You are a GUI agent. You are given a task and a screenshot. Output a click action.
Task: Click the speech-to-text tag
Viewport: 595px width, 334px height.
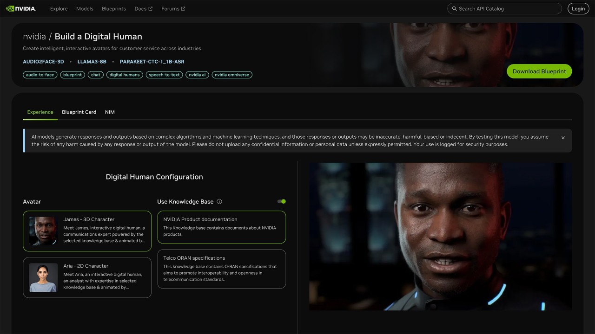164,75
